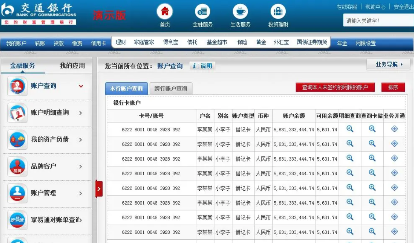Viewport: 414px width, 243px height.
Task: Click the 账户查询 sidebar icon
Action: tap(18, 86)
